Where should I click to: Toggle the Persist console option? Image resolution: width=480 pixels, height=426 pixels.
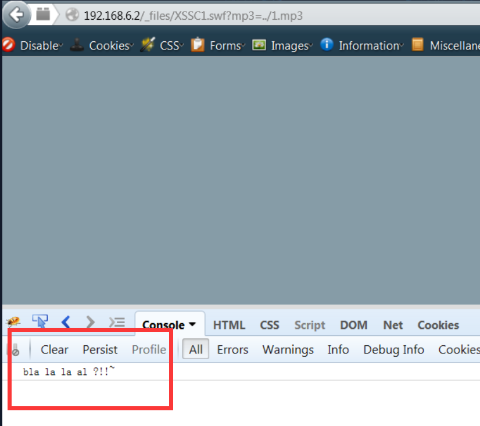(x=100, y=349)
